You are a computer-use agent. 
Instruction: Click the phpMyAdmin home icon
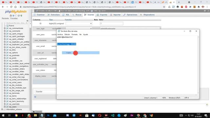(x=11, y=15)
